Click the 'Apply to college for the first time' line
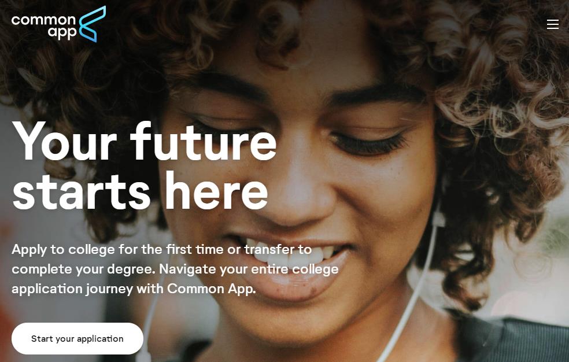Viewport: 569px width, 362px height. (x=162, y=250)
